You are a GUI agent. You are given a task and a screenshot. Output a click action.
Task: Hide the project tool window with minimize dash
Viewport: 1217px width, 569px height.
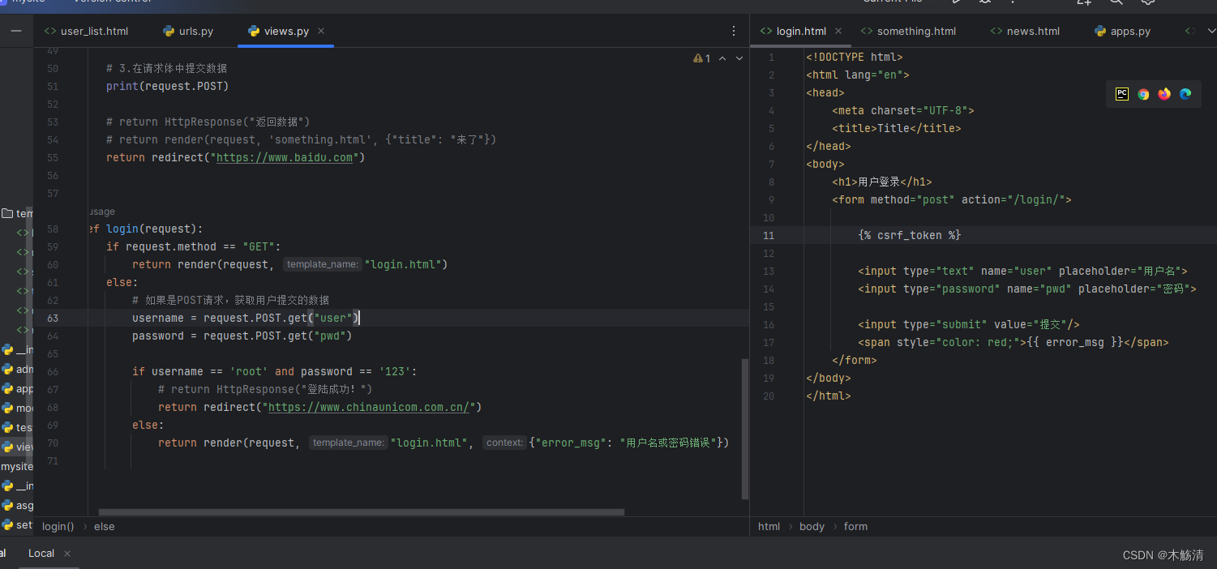pos(16,31)
